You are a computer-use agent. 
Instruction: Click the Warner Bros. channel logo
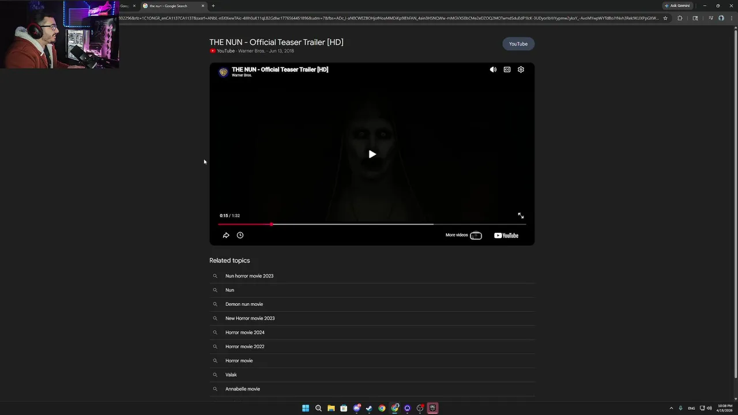[x=223, y=72]
